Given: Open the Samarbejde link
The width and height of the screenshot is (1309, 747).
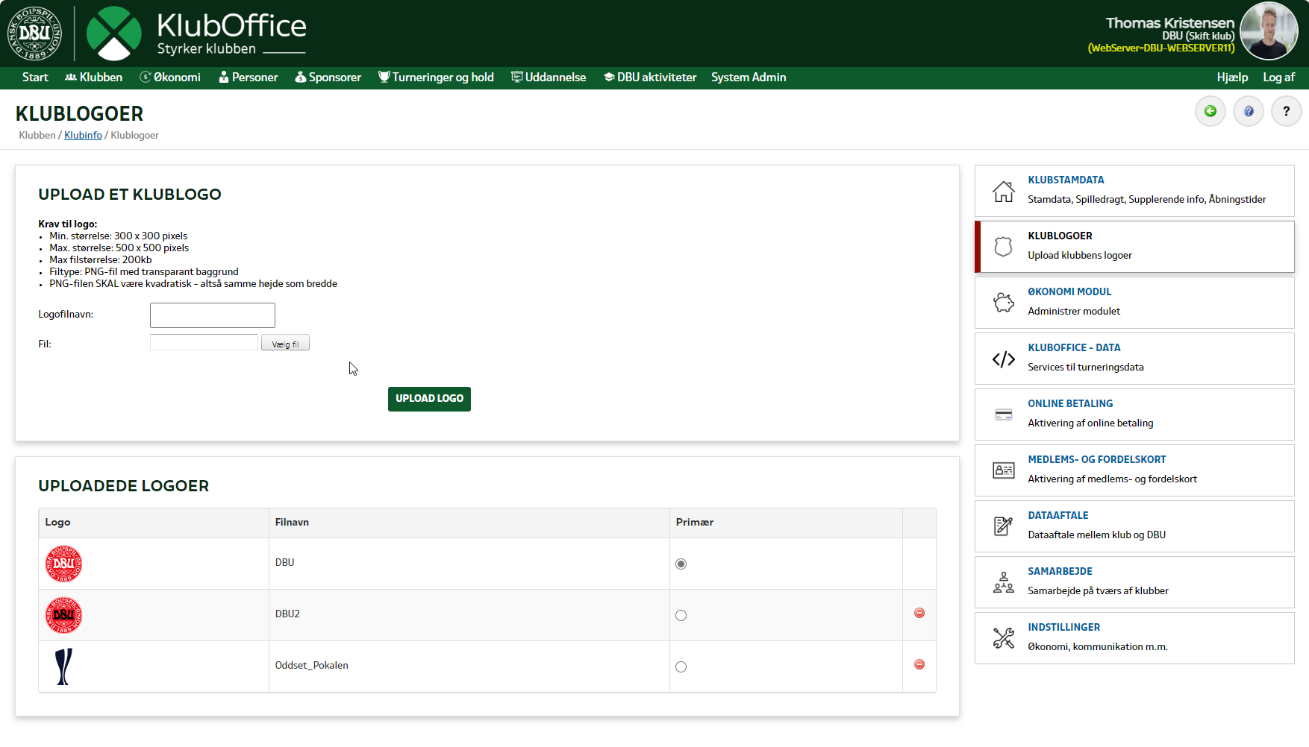Looking at the screenshot, I should (x=1060, y=572).
